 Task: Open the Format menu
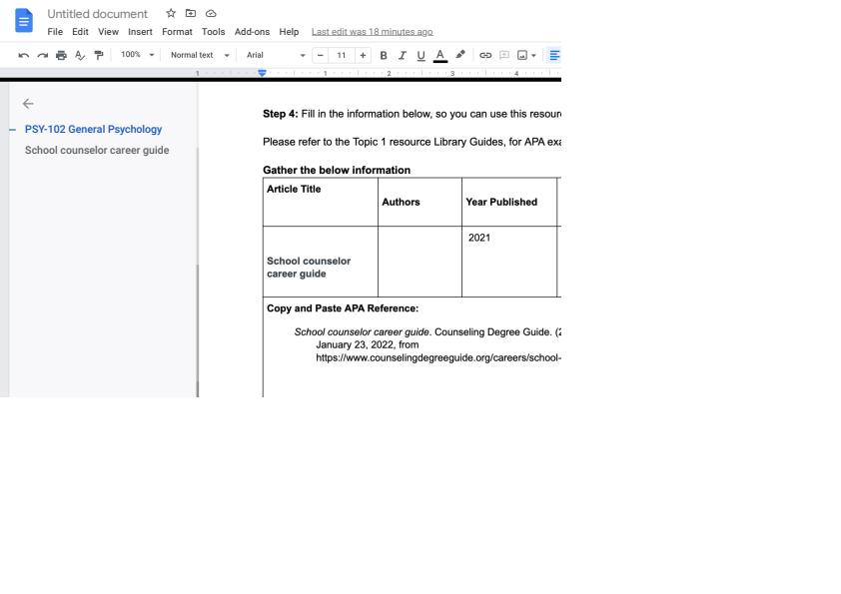point(177,32)
